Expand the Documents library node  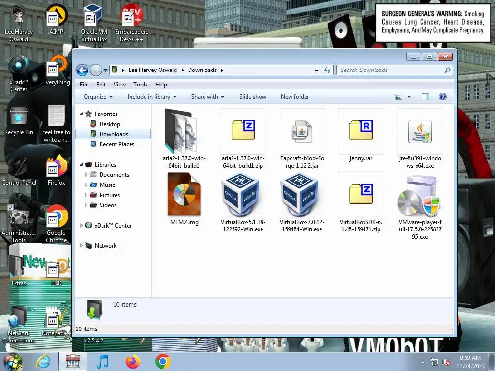coord(86,174)
